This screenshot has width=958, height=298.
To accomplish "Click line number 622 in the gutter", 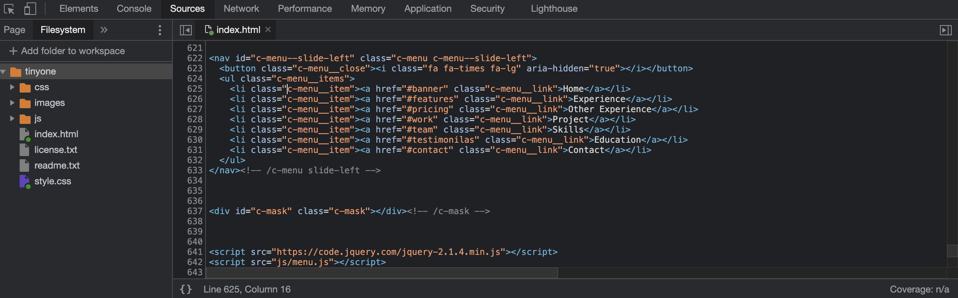I will point(195,58).
